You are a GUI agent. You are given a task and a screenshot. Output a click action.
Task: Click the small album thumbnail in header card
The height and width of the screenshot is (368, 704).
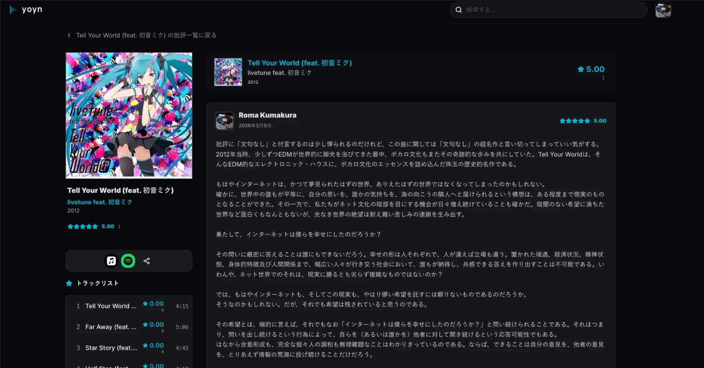pyautogui.click(x=228, y=72)
